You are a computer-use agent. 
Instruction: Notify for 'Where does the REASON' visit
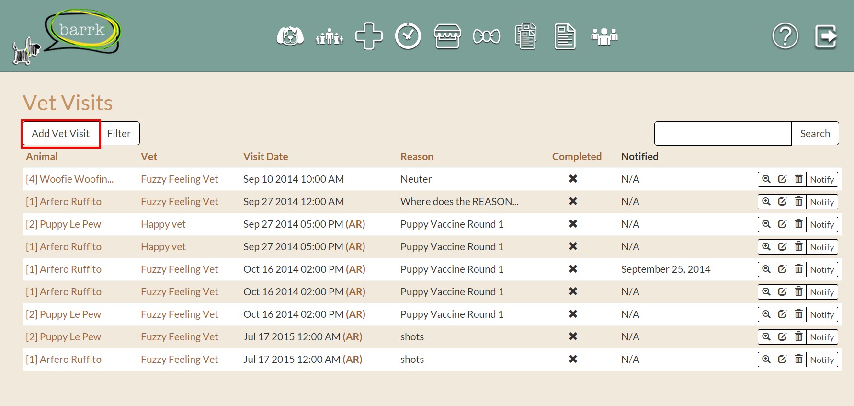click(x=822, y=202)
